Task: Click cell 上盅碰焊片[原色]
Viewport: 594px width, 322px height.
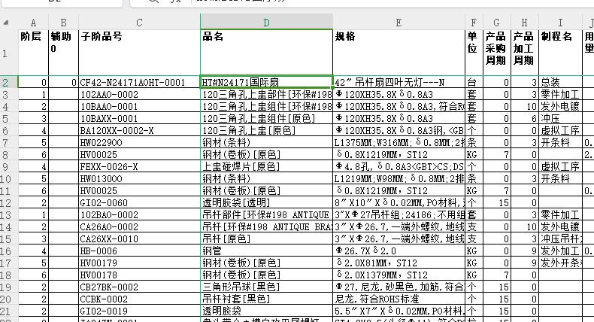Action: [267, 166]
